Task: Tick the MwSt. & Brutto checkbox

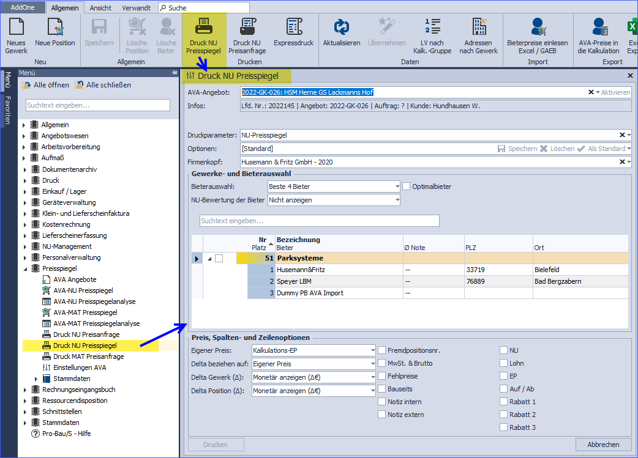Action: 381,363
